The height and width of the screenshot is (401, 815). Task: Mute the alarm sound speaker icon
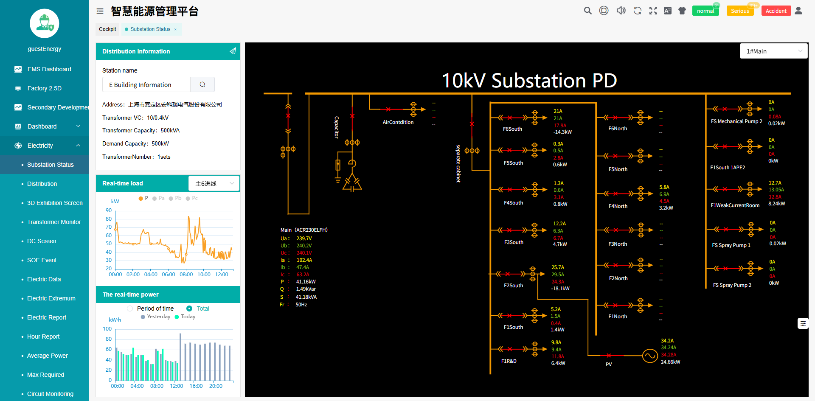coord(621,11)
